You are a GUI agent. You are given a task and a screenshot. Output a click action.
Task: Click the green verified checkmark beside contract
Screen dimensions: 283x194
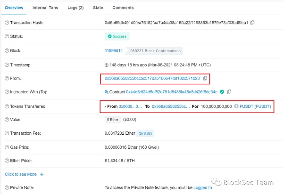coord(222,92)
